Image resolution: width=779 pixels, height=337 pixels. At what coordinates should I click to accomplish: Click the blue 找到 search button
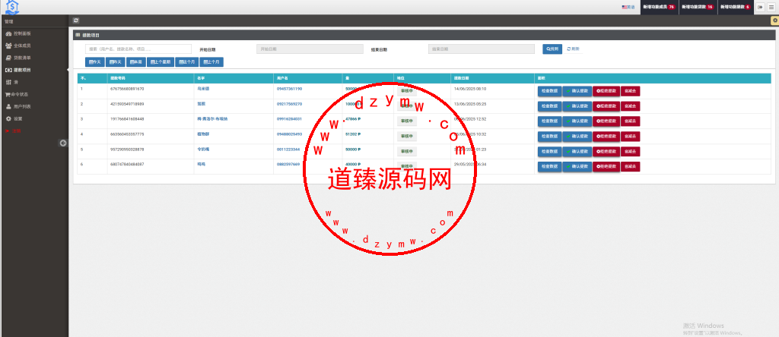click(x=552, y=49)
